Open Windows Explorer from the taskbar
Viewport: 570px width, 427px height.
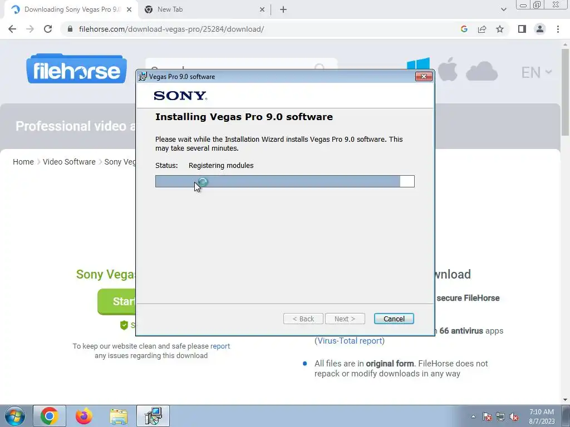tap(119, 416)
